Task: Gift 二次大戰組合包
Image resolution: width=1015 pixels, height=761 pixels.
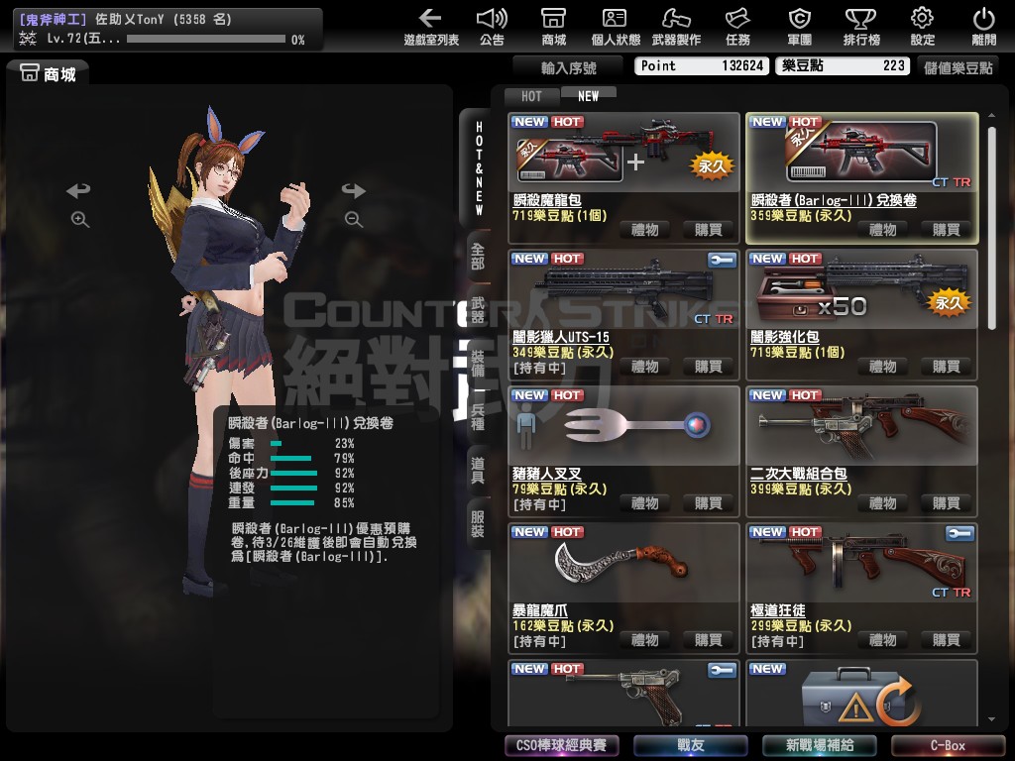Action: coord(882,503)
